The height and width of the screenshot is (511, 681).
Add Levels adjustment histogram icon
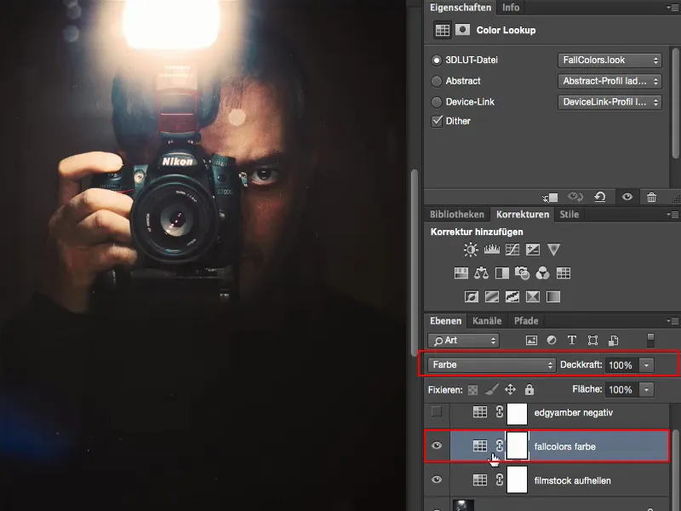(492, 249)
